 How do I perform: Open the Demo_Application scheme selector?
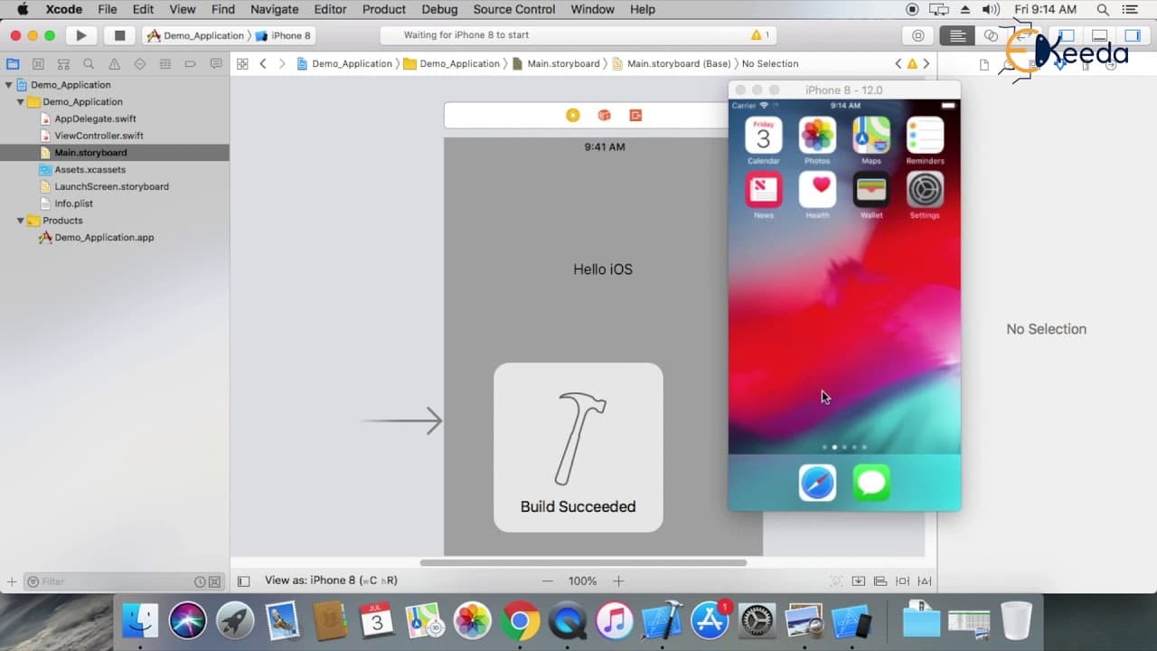pyautogui.click(x=195, y=35)
